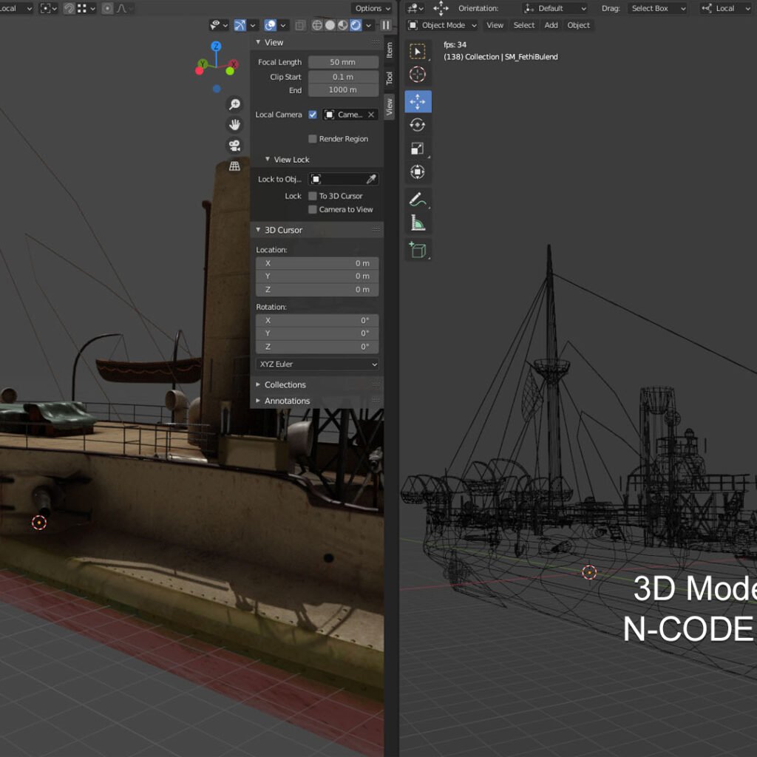Enable Lock To 3D Cursor checkbox
Image resolution: width=757 pixels, height=757 pixels.
point(313,196)
